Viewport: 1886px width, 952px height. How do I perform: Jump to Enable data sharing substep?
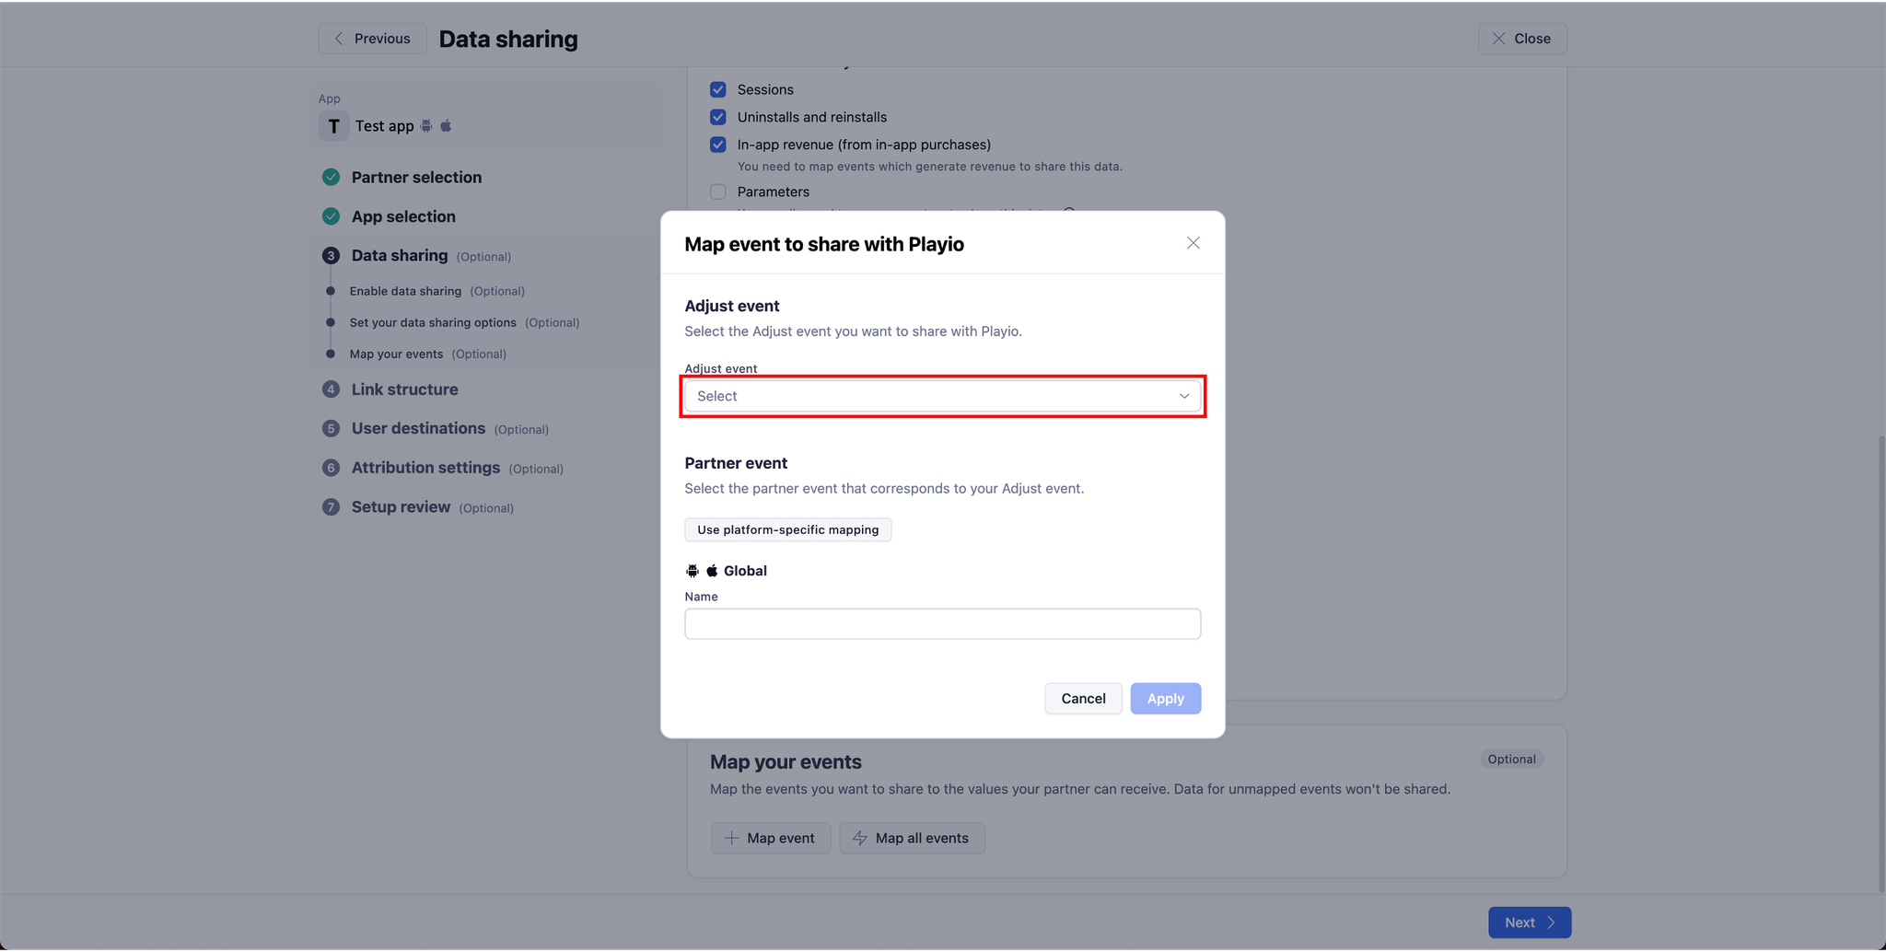(x=405, y=291)
